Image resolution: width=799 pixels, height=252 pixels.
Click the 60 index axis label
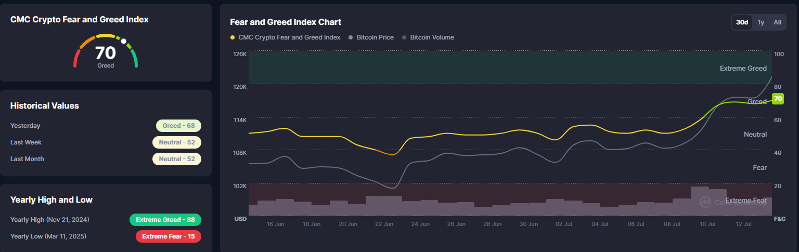pos(778,120)
